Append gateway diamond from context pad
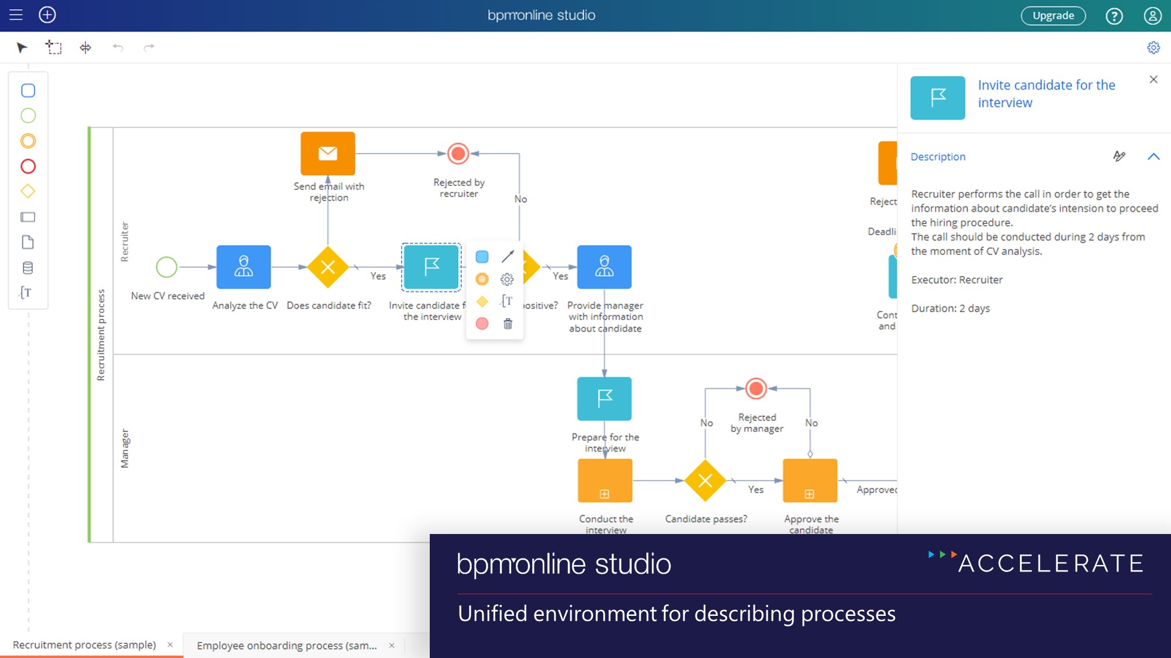Image resolution: width=1171 pixels, height=658 pixels. 482,301
